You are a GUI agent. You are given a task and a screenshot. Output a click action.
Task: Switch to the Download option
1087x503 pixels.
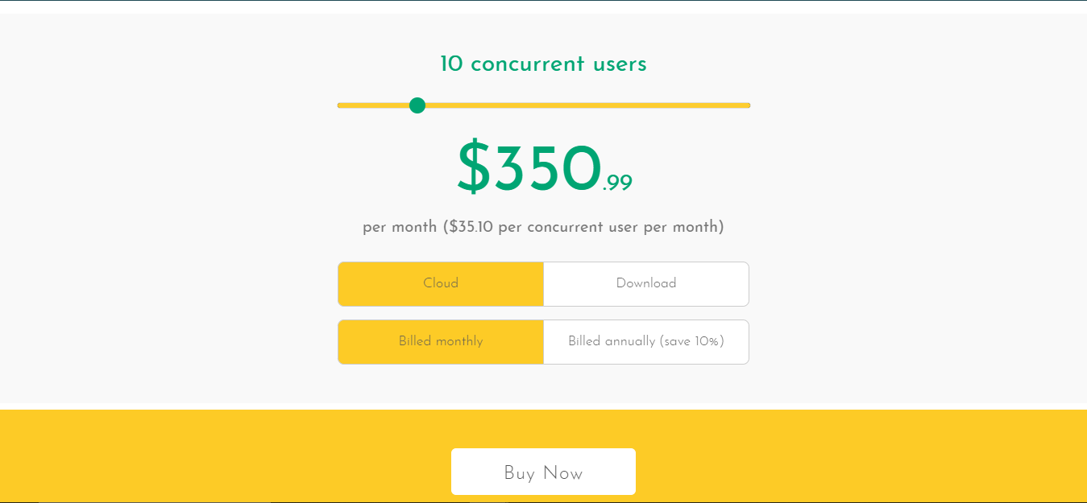646,283
